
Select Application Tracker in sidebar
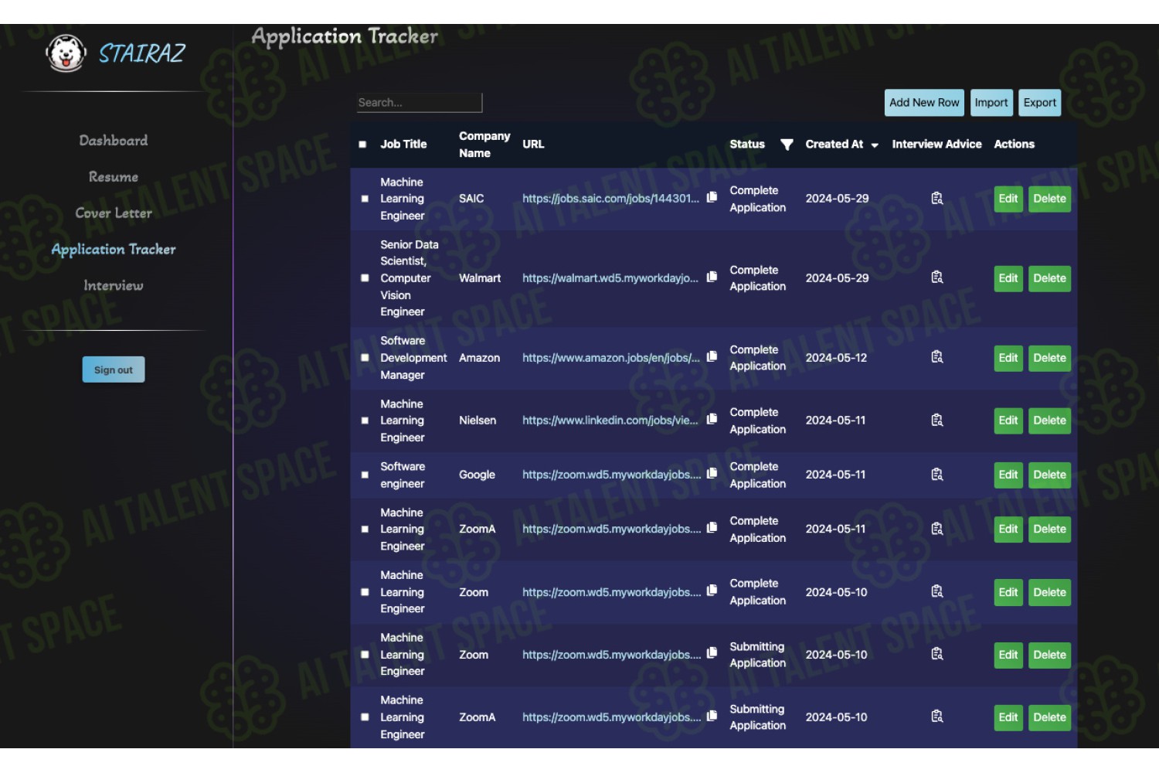click(114, 250)
